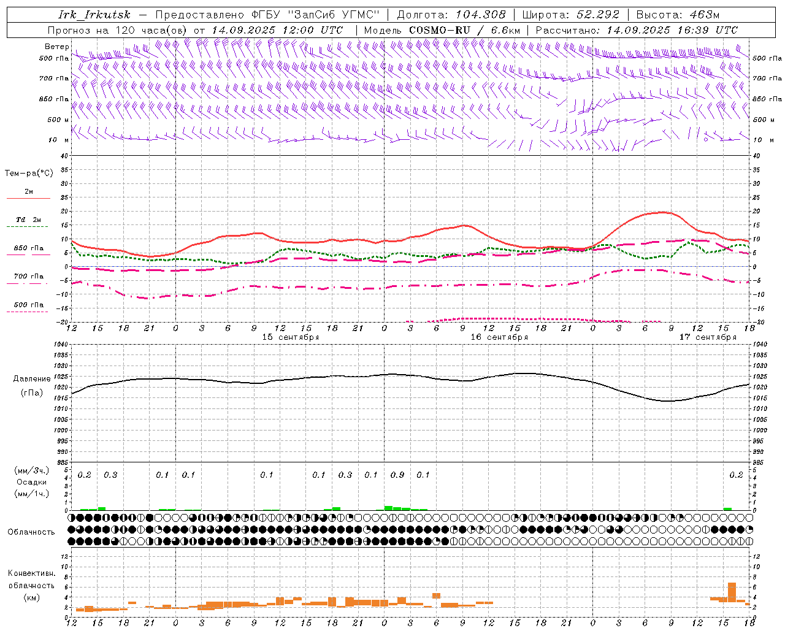This screenshot has width=785, height=628.
Task: Click the tallest orange convective cloud bar
Action: tap(732, 592)
